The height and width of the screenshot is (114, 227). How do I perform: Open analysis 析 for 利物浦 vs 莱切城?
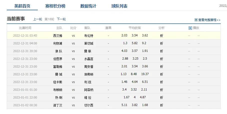[x=162, y=43]
